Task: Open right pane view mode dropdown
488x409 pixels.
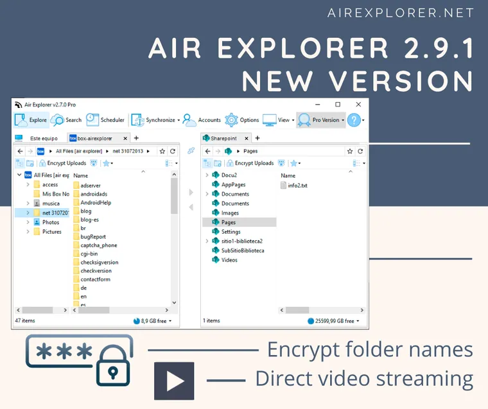Action: 359,163
